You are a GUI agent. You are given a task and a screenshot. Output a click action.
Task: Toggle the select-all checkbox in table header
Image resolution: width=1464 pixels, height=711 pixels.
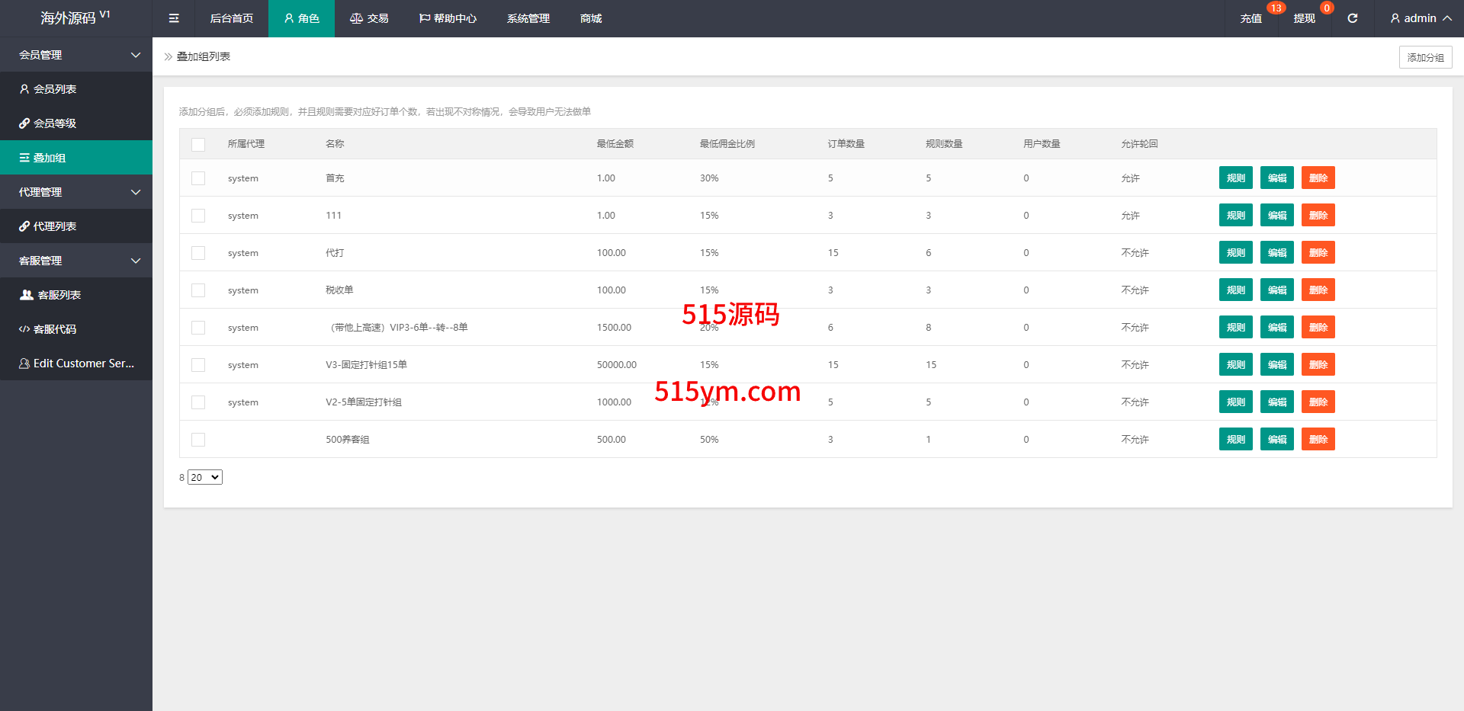[x=198, y=144]
